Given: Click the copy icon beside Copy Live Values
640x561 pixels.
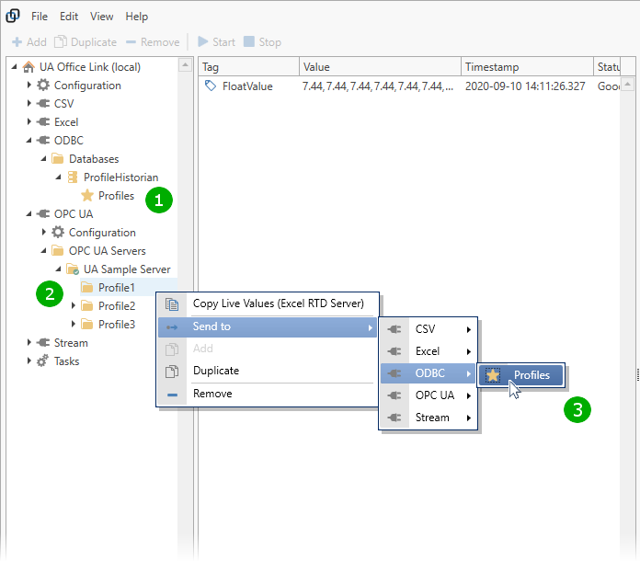Looking at the screenshot, I should point(172,304).
